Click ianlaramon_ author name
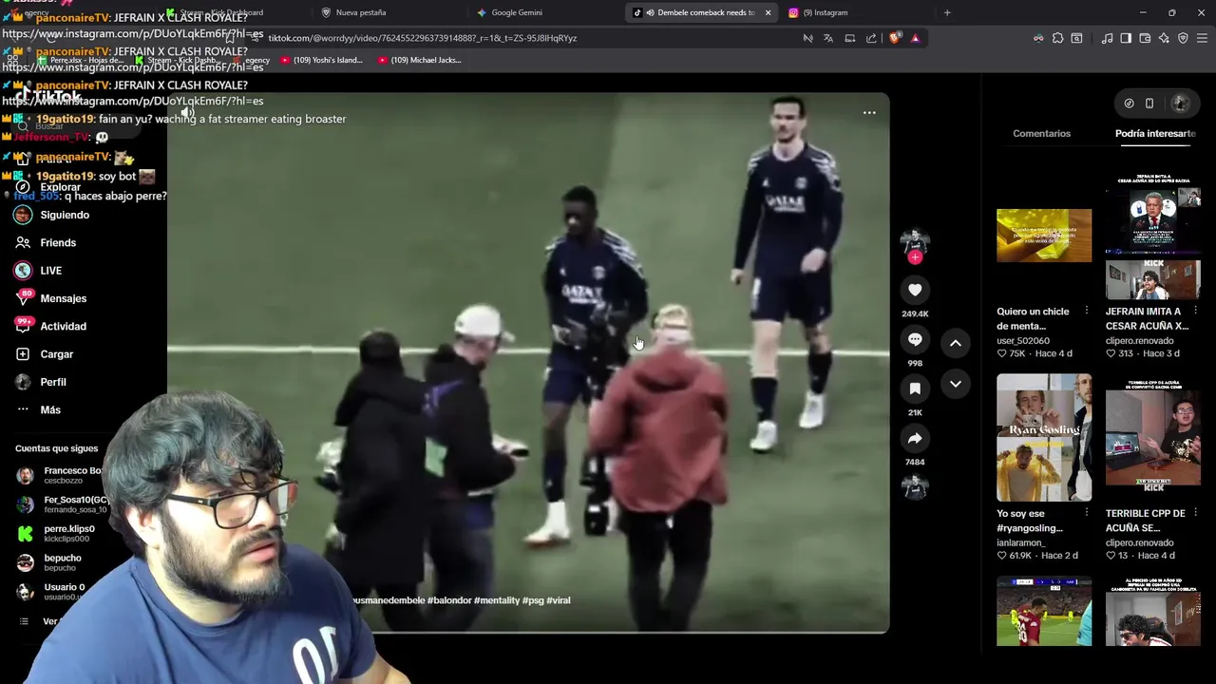 pyautogui.click(x=1020, y=543)
